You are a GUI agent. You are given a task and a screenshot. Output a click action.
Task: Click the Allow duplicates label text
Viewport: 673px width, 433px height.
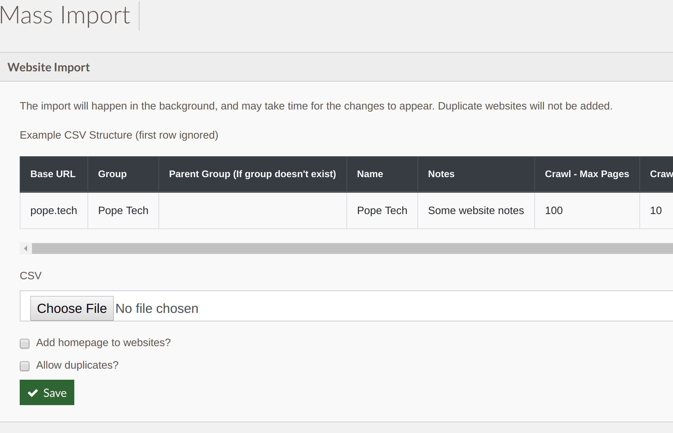77,365
